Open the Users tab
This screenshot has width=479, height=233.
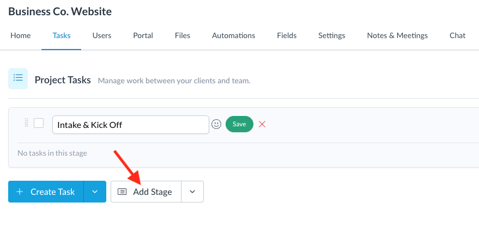click(102, 36)
